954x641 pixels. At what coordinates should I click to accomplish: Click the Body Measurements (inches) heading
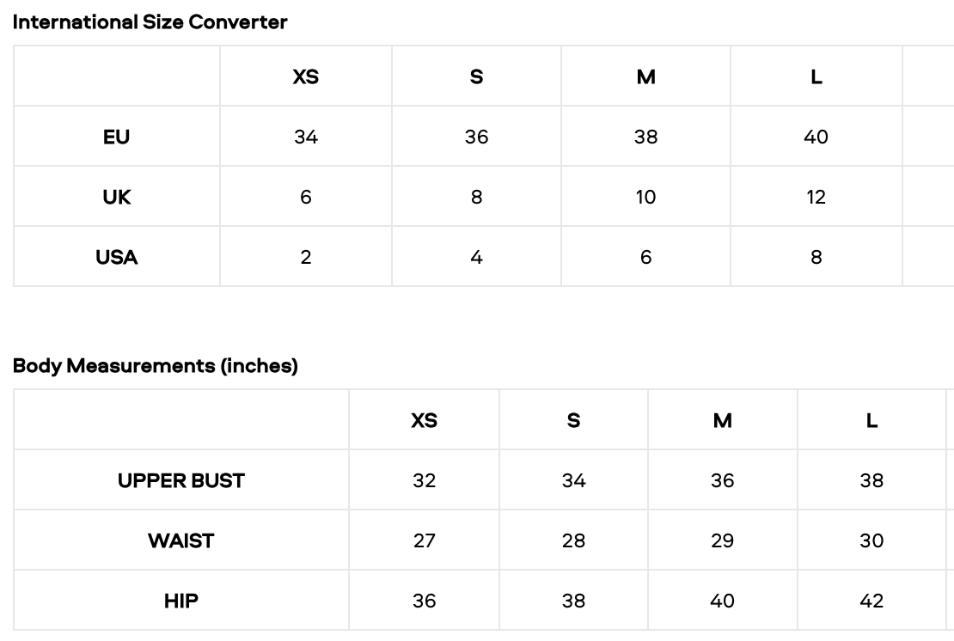pos(156,366)
